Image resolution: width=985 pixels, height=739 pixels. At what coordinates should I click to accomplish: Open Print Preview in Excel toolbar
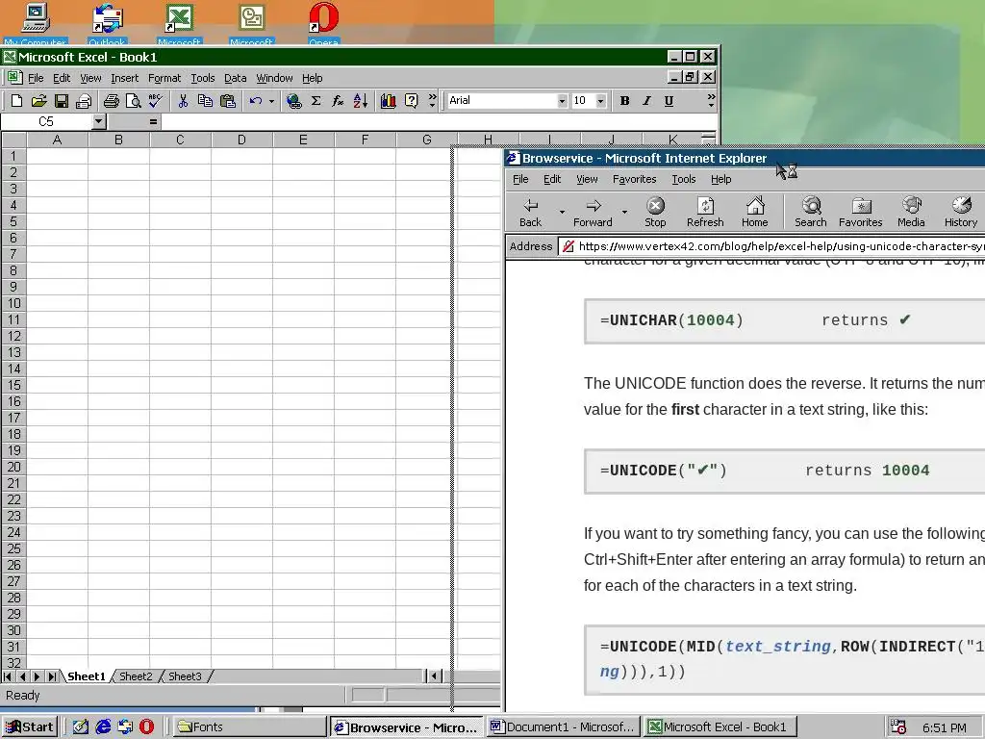133,100
